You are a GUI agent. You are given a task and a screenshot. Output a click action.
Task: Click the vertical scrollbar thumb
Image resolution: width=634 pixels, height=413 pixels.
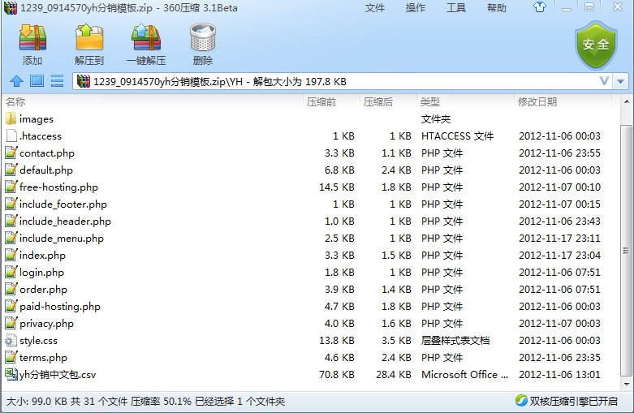[x=626, y=251]
